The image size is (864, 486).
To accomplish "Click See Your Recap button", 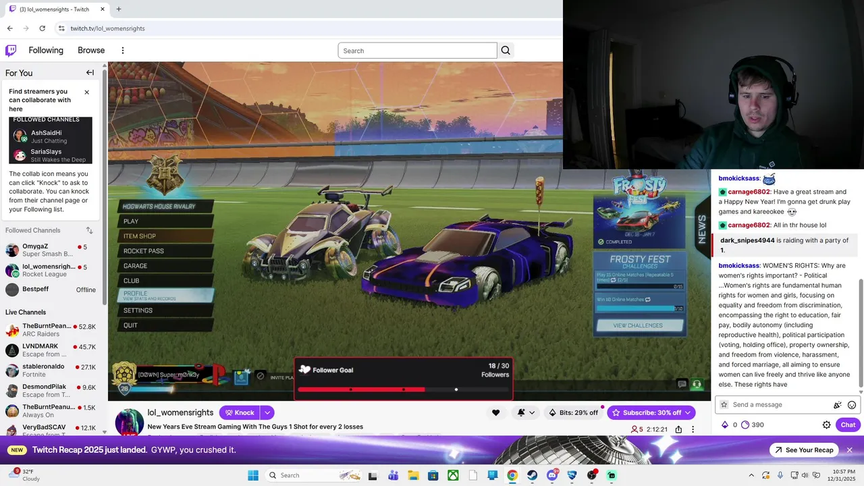I will 803,450.
